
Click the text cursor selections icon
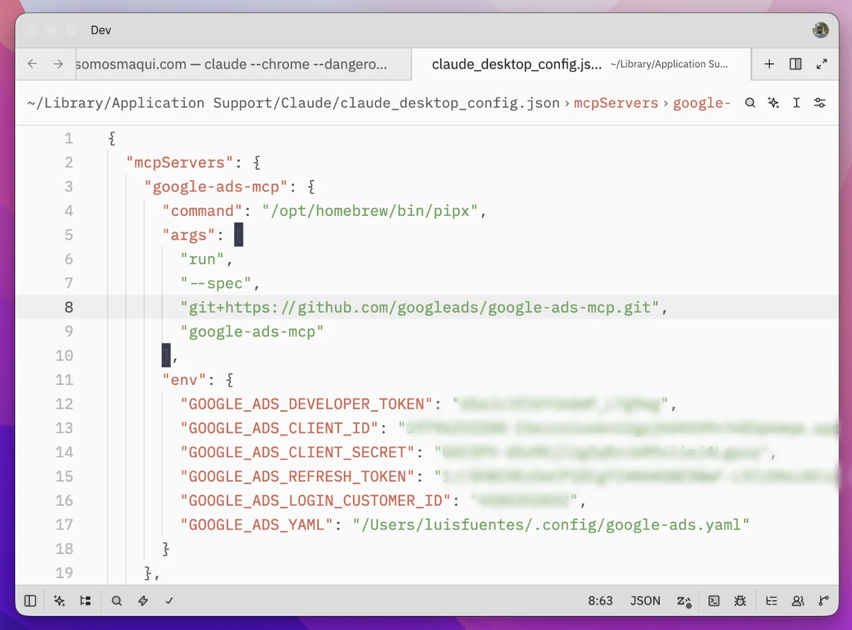click(x=797, y=103)
